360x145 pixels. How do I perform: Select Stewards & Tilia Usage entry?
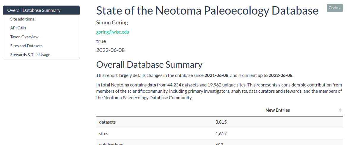coord(30,55)
